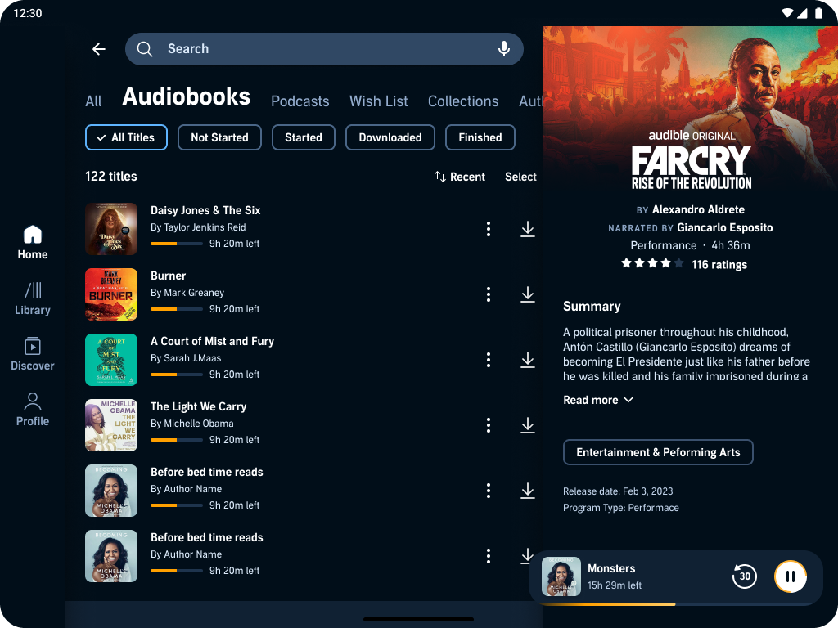
Task: Click the Monsters title in mini player
Action: [611, 569]
